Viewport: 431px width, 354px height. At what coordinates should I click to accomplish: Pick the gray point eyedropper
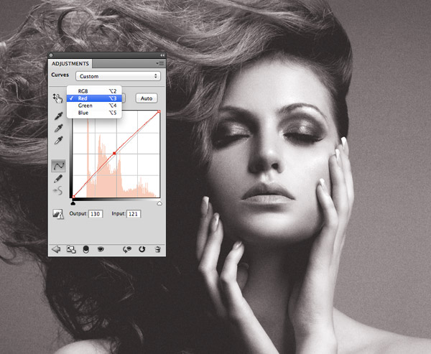click(58, 128)
